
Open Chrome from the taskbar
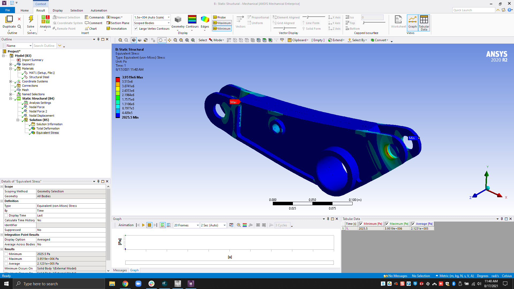tap(125, 284)
